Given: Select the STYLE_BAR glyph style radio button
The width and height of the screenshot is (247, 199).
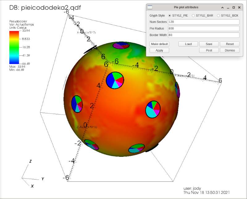Looking at the screenshot, I should tap(193, 16).
